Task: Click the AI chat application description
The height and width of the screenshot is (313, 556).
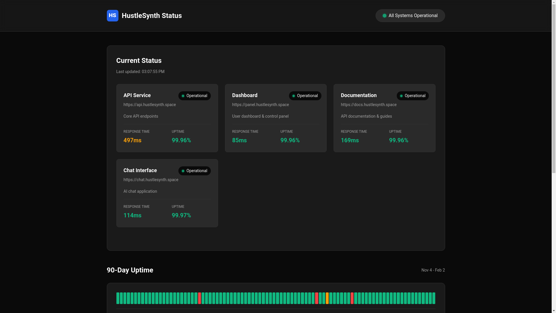Action: coord(140,191)
